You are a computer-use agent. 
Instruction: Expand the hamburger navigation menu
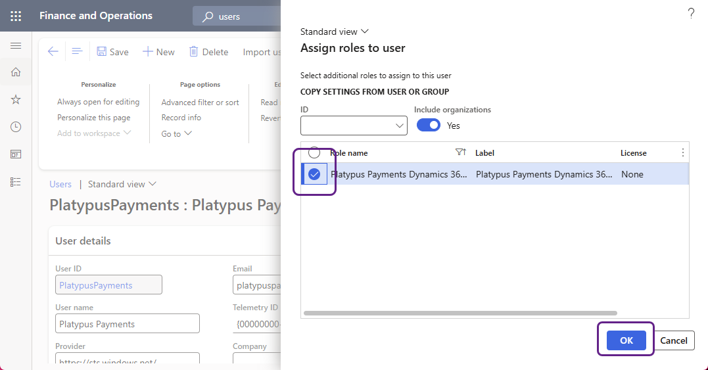click(x=16, y=45)
